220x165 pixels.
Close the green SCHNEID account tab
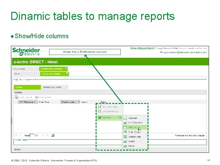(x=66, y=68)
